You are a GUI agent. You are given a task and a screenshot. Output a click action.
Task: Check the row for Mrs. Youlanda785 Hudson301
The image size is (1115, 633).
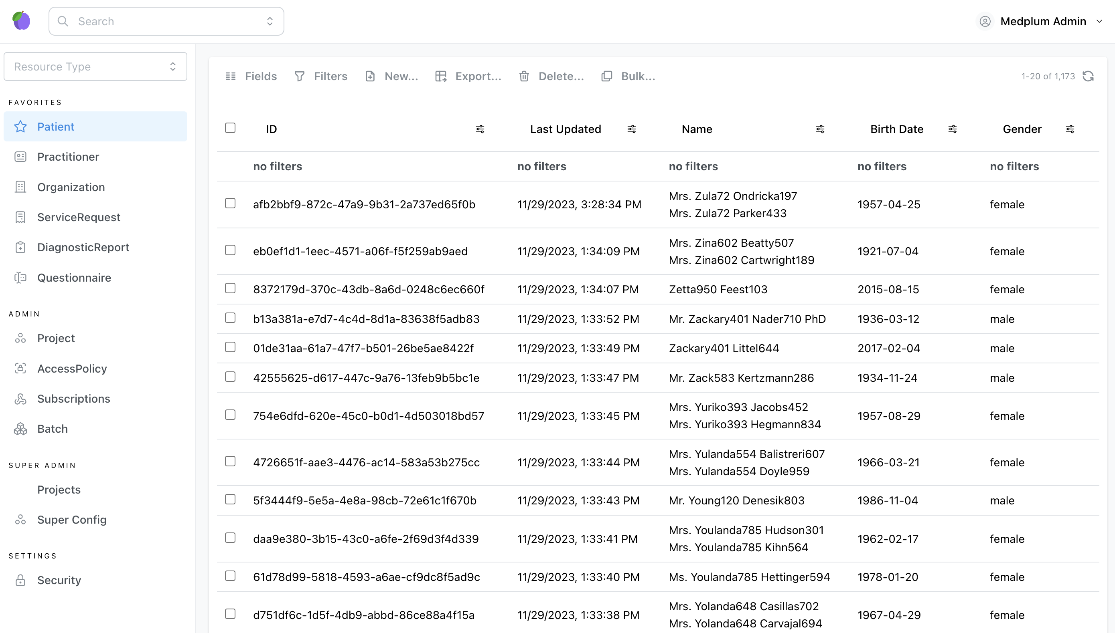pyautogui.click(x=230, y=538)
